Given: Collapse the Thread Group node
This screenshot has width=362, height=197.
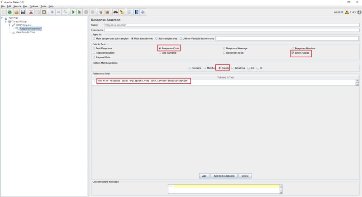Looking at the screenshot, I should pos(6,21).
